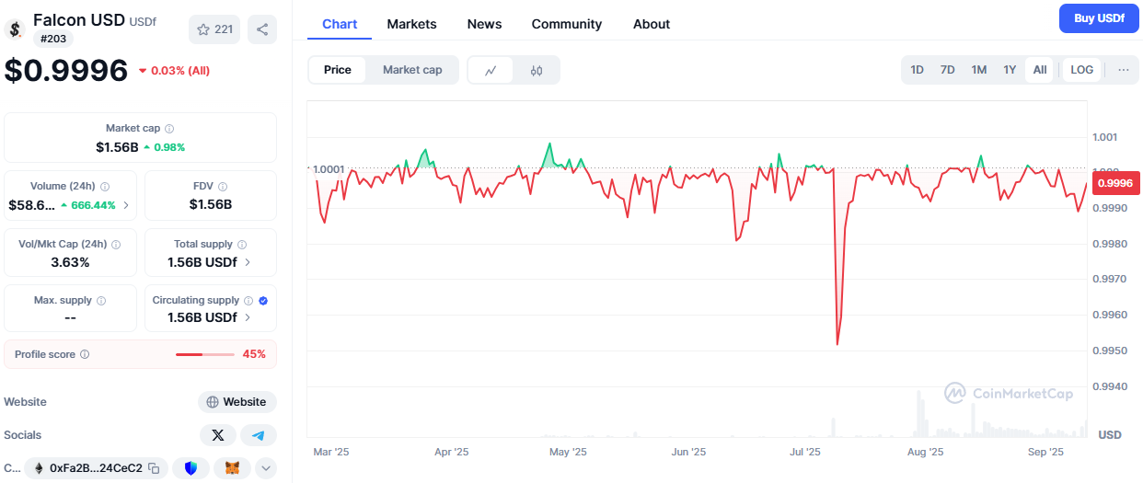Select Price chart toggle
1143x483 pixels.
pos(338,70)
